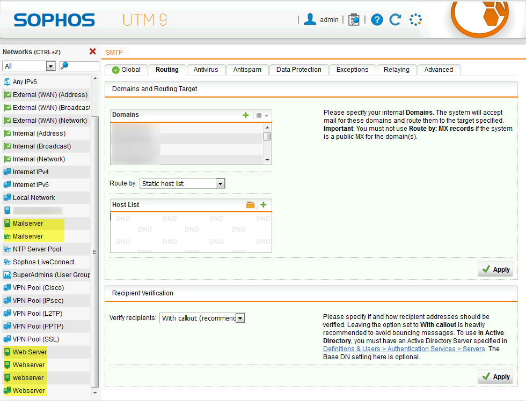Open the Relaying tab
The height and width of the screenshot is (401, 526).
397,70
